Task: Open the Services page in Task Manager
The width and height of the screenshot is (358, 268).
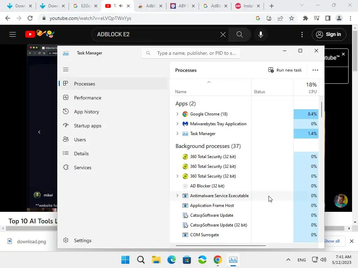Action: (113, 167)
